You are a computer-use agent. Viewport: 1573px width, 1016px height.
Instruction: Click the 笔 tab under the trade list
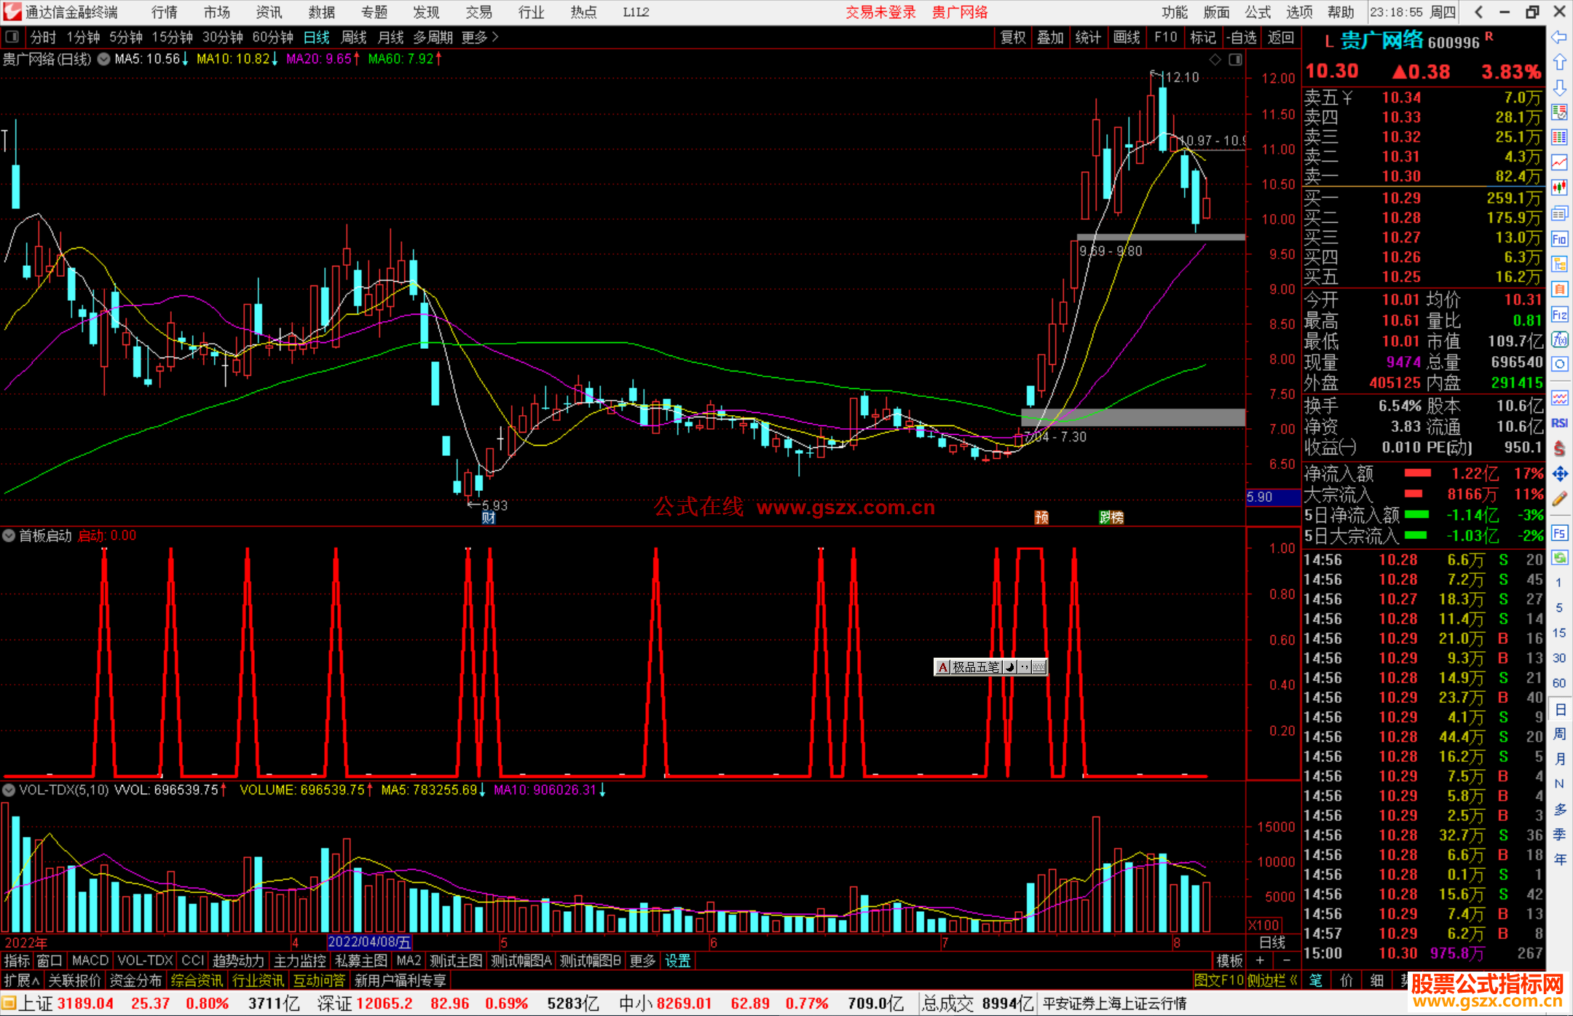[1316, 980]
